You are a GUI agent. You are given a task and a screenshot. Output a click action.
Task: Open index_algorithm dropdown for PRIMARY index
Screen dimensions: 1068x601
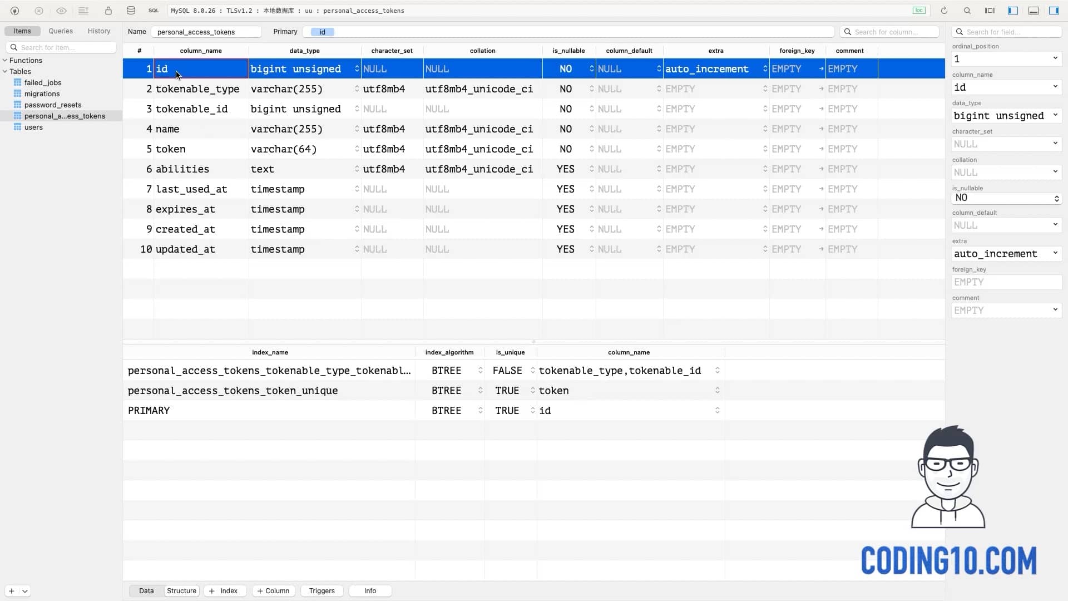pos(480,411)
